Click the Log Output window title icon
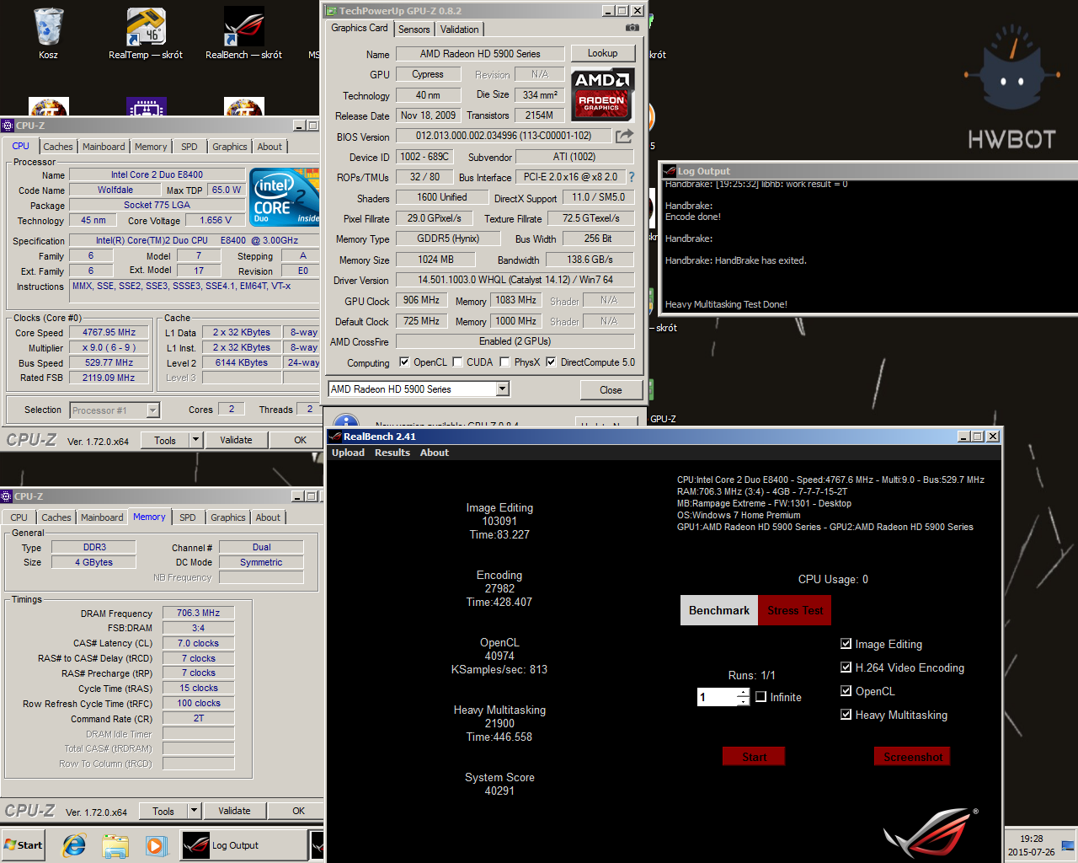 click(x=670, y=171)
